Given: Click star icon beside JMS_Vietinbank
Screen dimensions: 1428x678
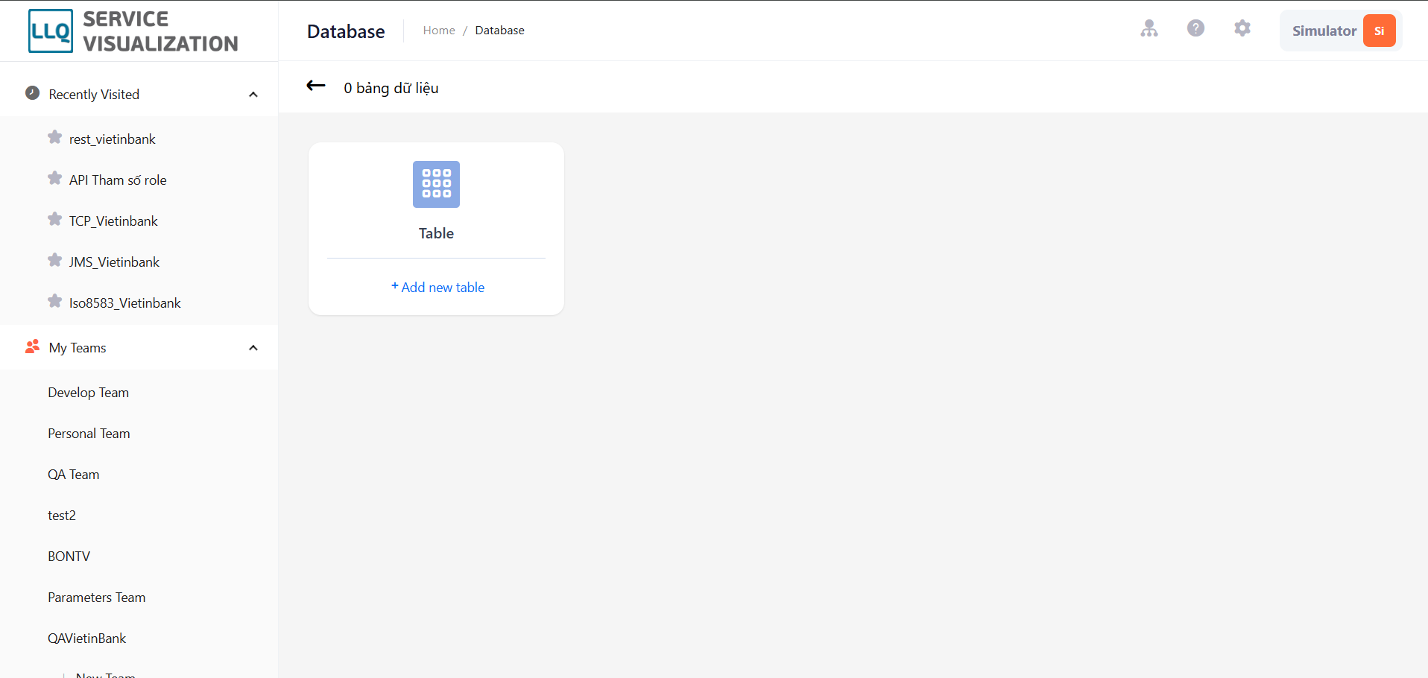Looking at the screenshot, I should point(54,260).
